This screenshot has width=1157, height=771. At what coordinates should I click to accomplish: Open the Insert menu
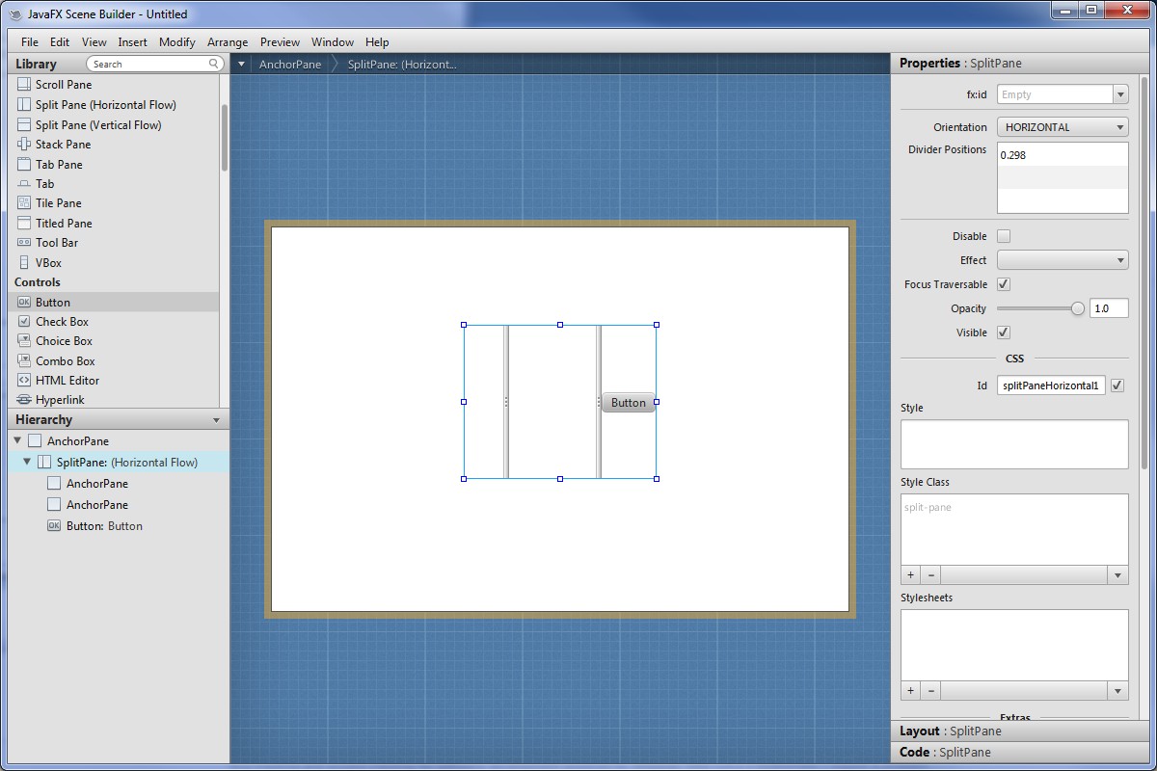[x=132, y=42]
